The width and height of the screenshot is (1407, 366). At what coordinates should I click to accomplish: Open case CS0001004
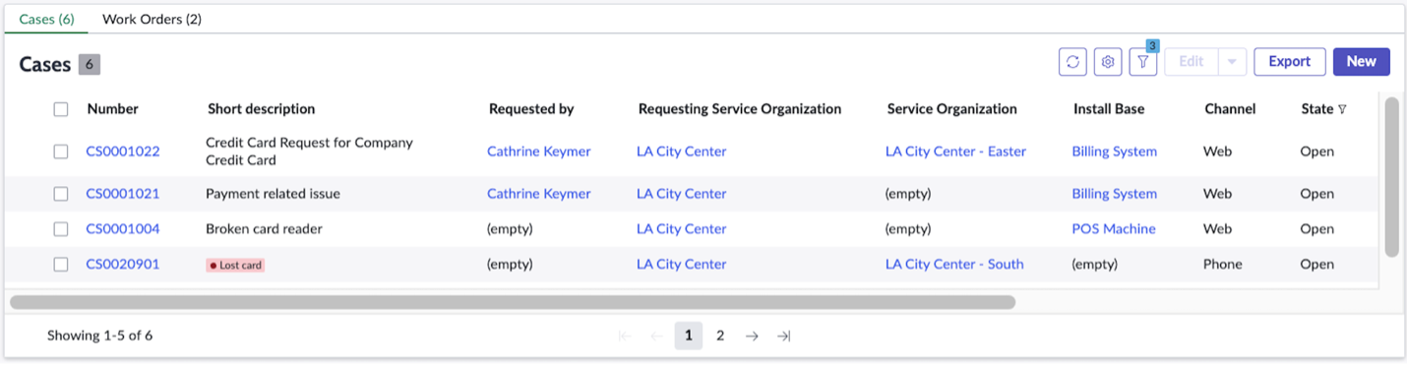[123, 229]
